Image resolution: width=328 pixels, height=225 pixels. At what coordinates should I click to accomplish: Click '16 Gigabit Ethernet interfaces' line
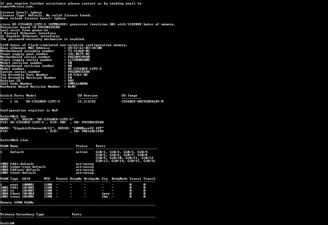30,36
